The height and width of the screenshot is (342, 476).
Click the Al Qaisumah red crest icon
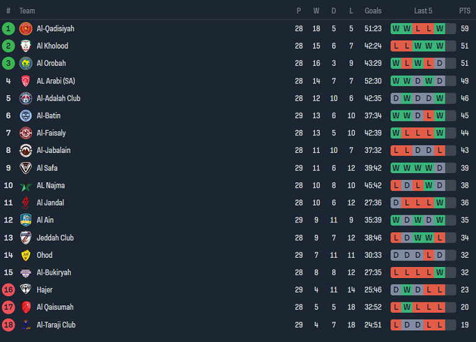coord(26,307)
